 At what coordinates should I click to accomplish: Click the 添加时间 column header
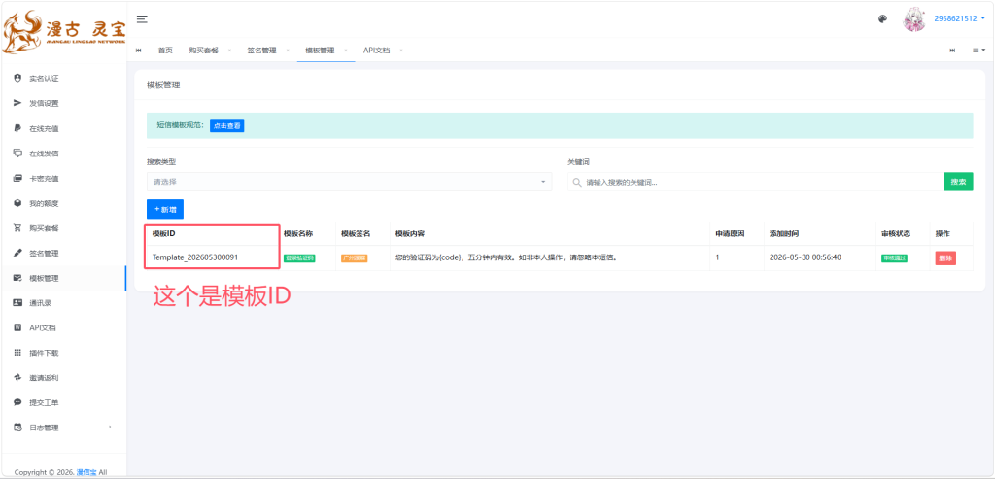pos(784,233)
